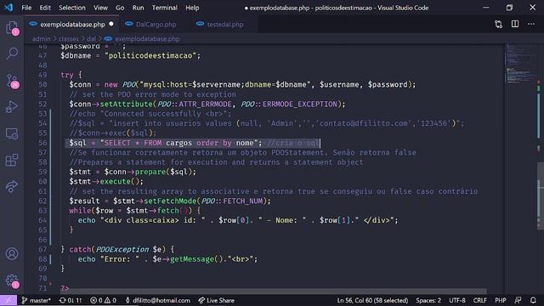Click "FETCH_NUM" constant on line 62
The width and height of the screenshot is (544, 306).
point(242,201)
